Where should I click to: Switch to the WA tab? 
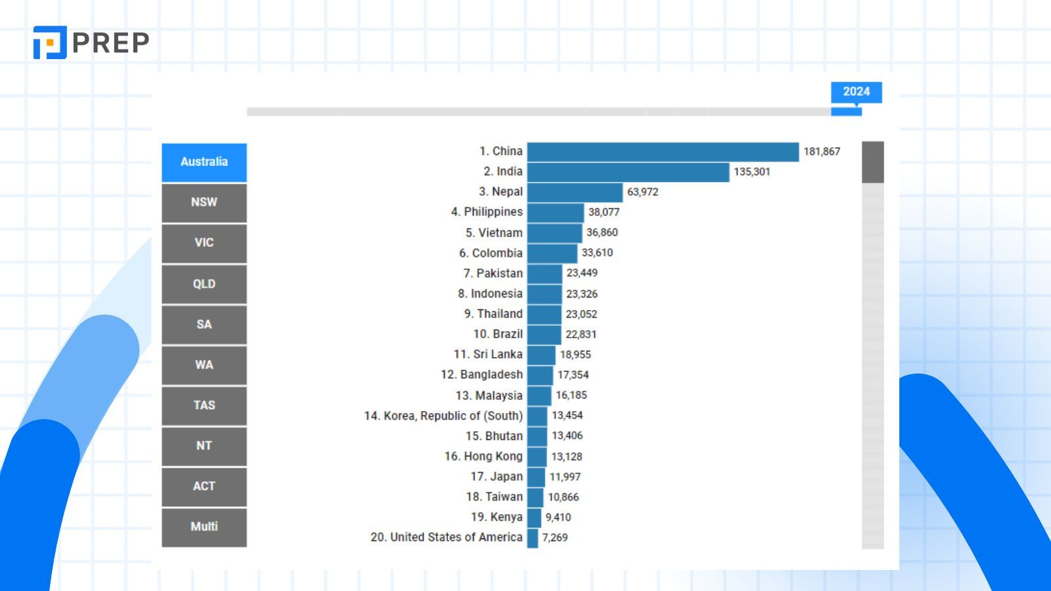coord(204,365)
